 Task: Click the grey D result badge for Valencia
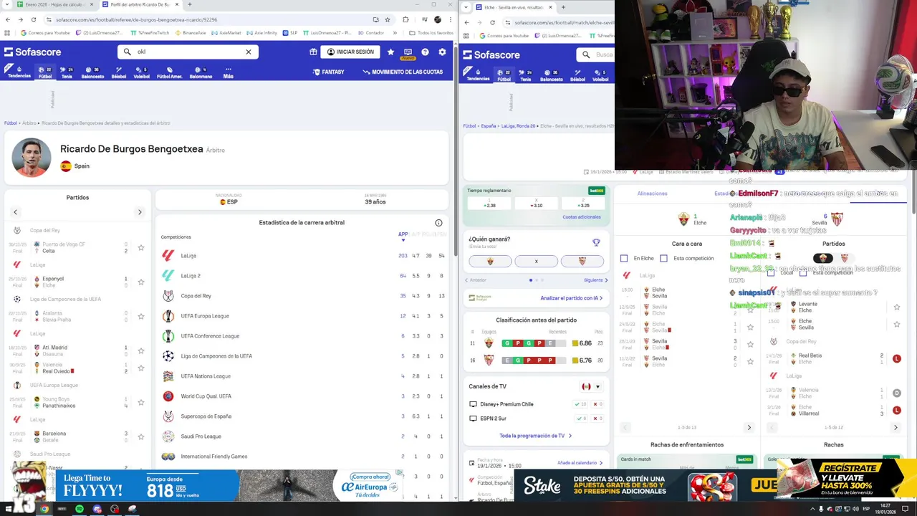[896, 393]
